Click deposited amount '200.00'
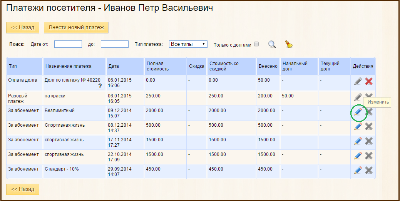This screenshot has height=201, width=400. (265, 96)
